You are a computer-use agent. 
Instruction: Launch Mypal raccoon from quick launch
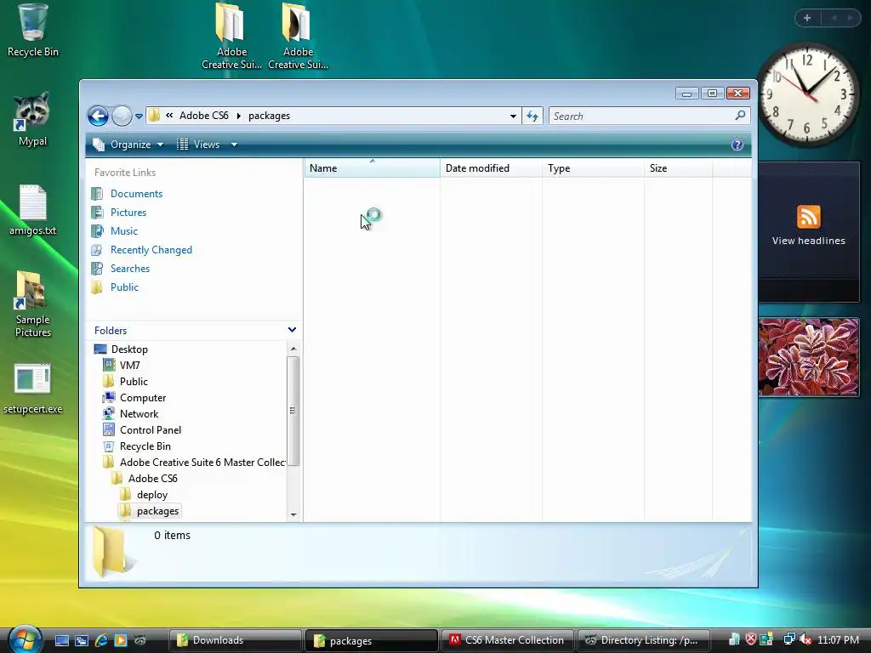click(140, 640)
